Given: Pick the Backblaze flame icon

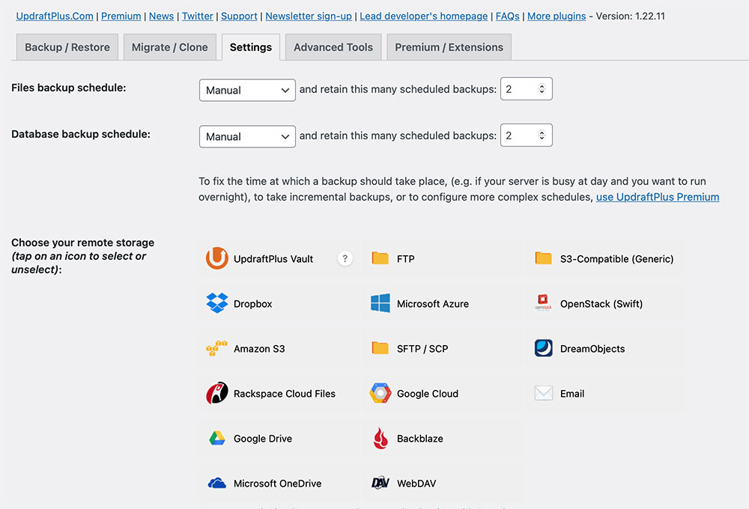Looking at the screenshot, I should click(380, 438).
